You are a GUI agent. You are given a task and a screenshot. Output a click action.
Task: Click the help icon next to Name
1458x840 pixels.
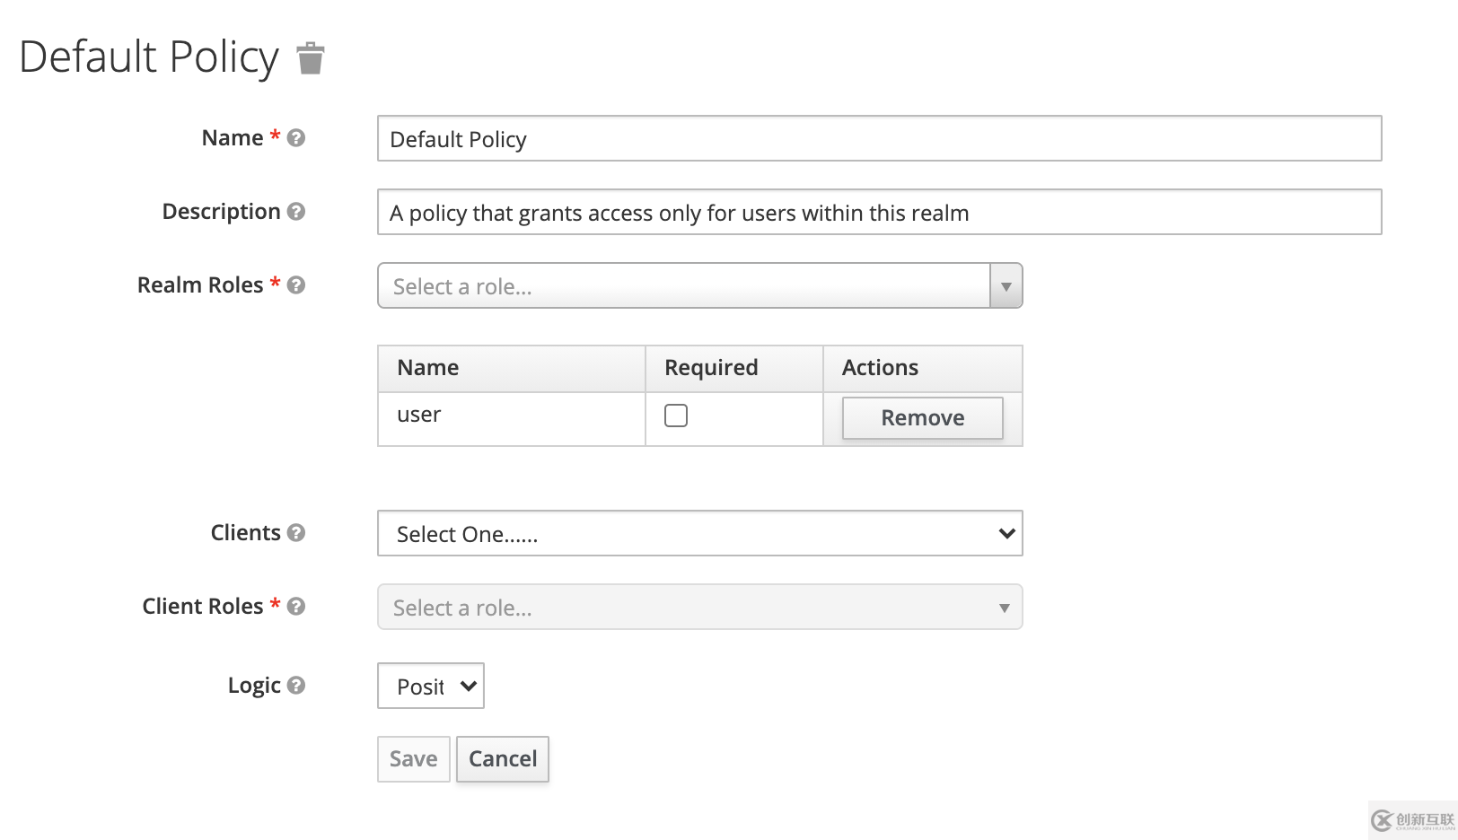296,138
